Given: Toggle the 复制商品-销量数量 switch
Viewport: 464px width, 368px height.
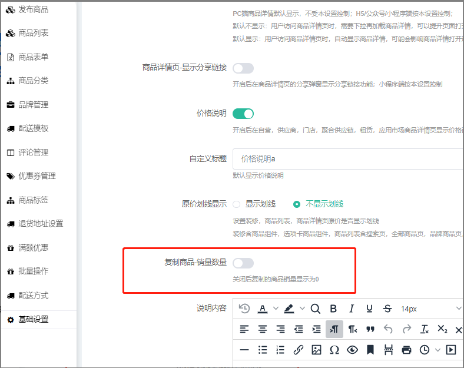Looking at the screenshot, I should coord(243,263).
